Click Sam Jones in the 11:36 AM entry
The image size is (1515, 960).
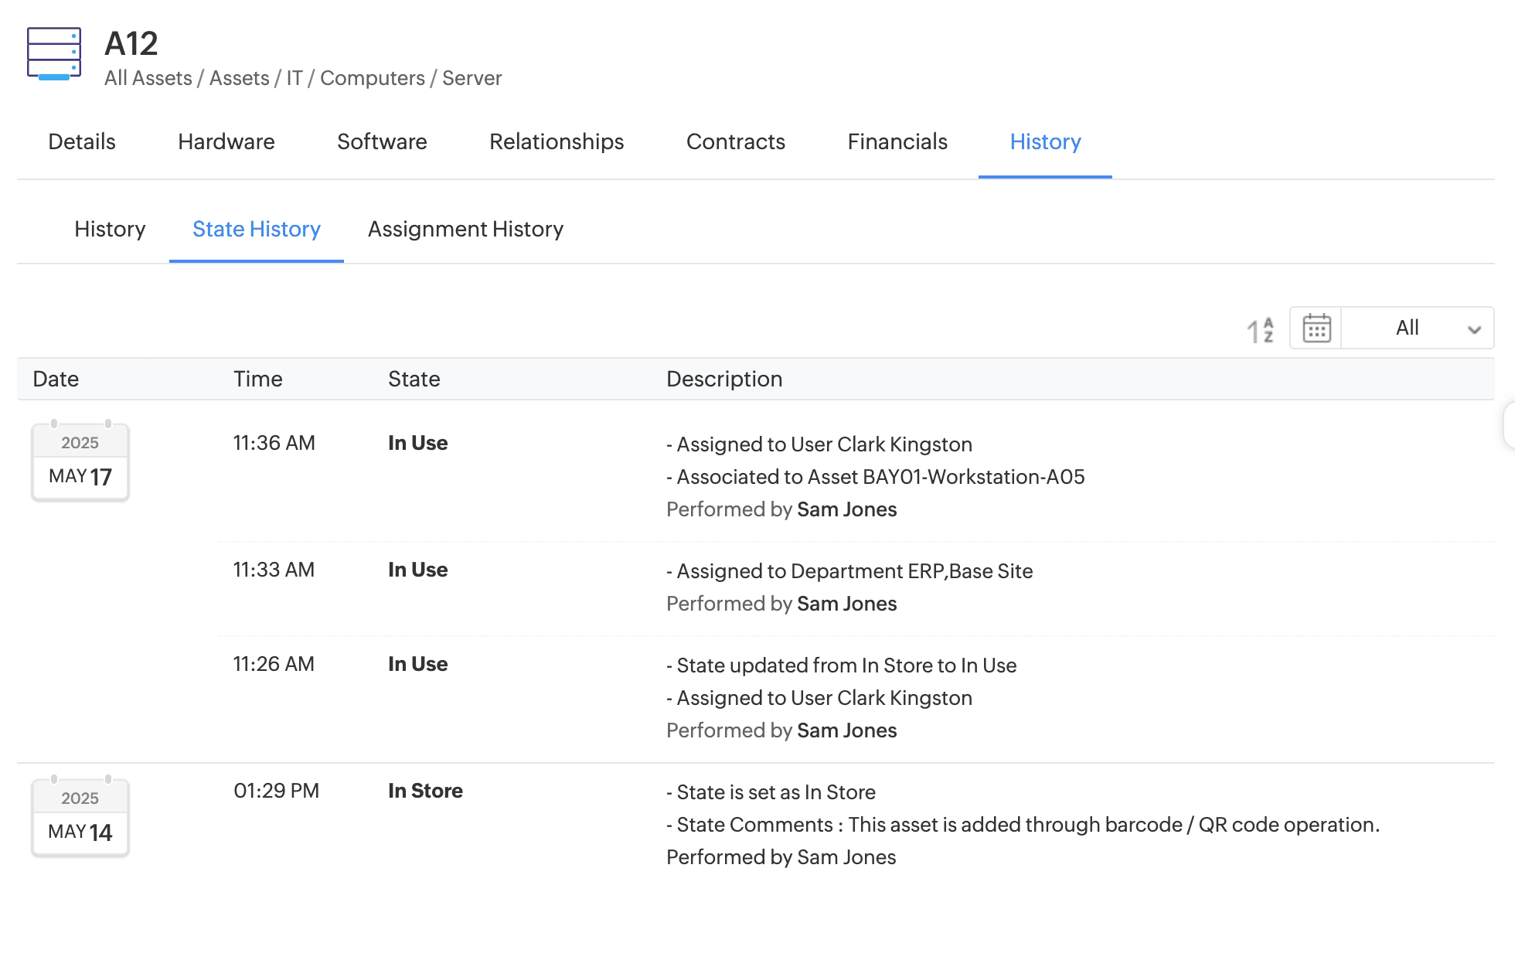coord(846,510)
